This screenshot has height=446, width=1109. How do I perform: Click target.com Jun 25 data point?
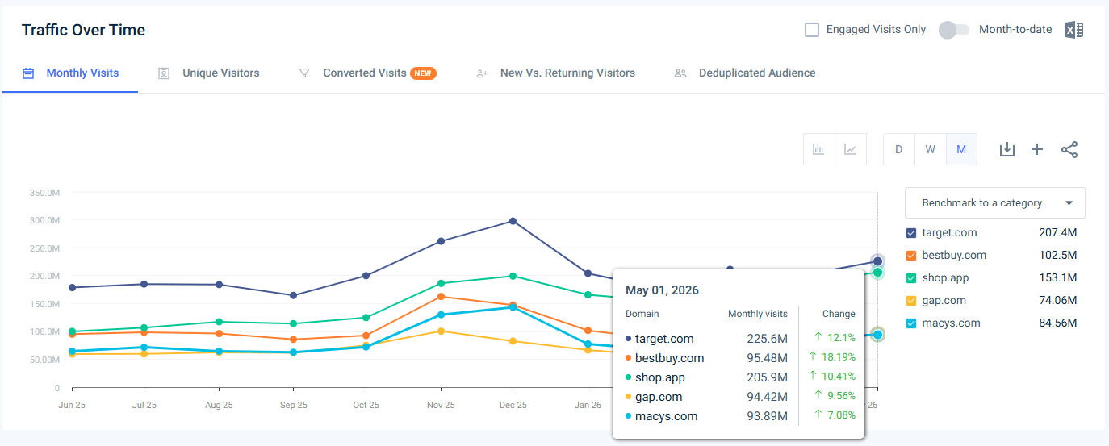click(x=73, y=287)
